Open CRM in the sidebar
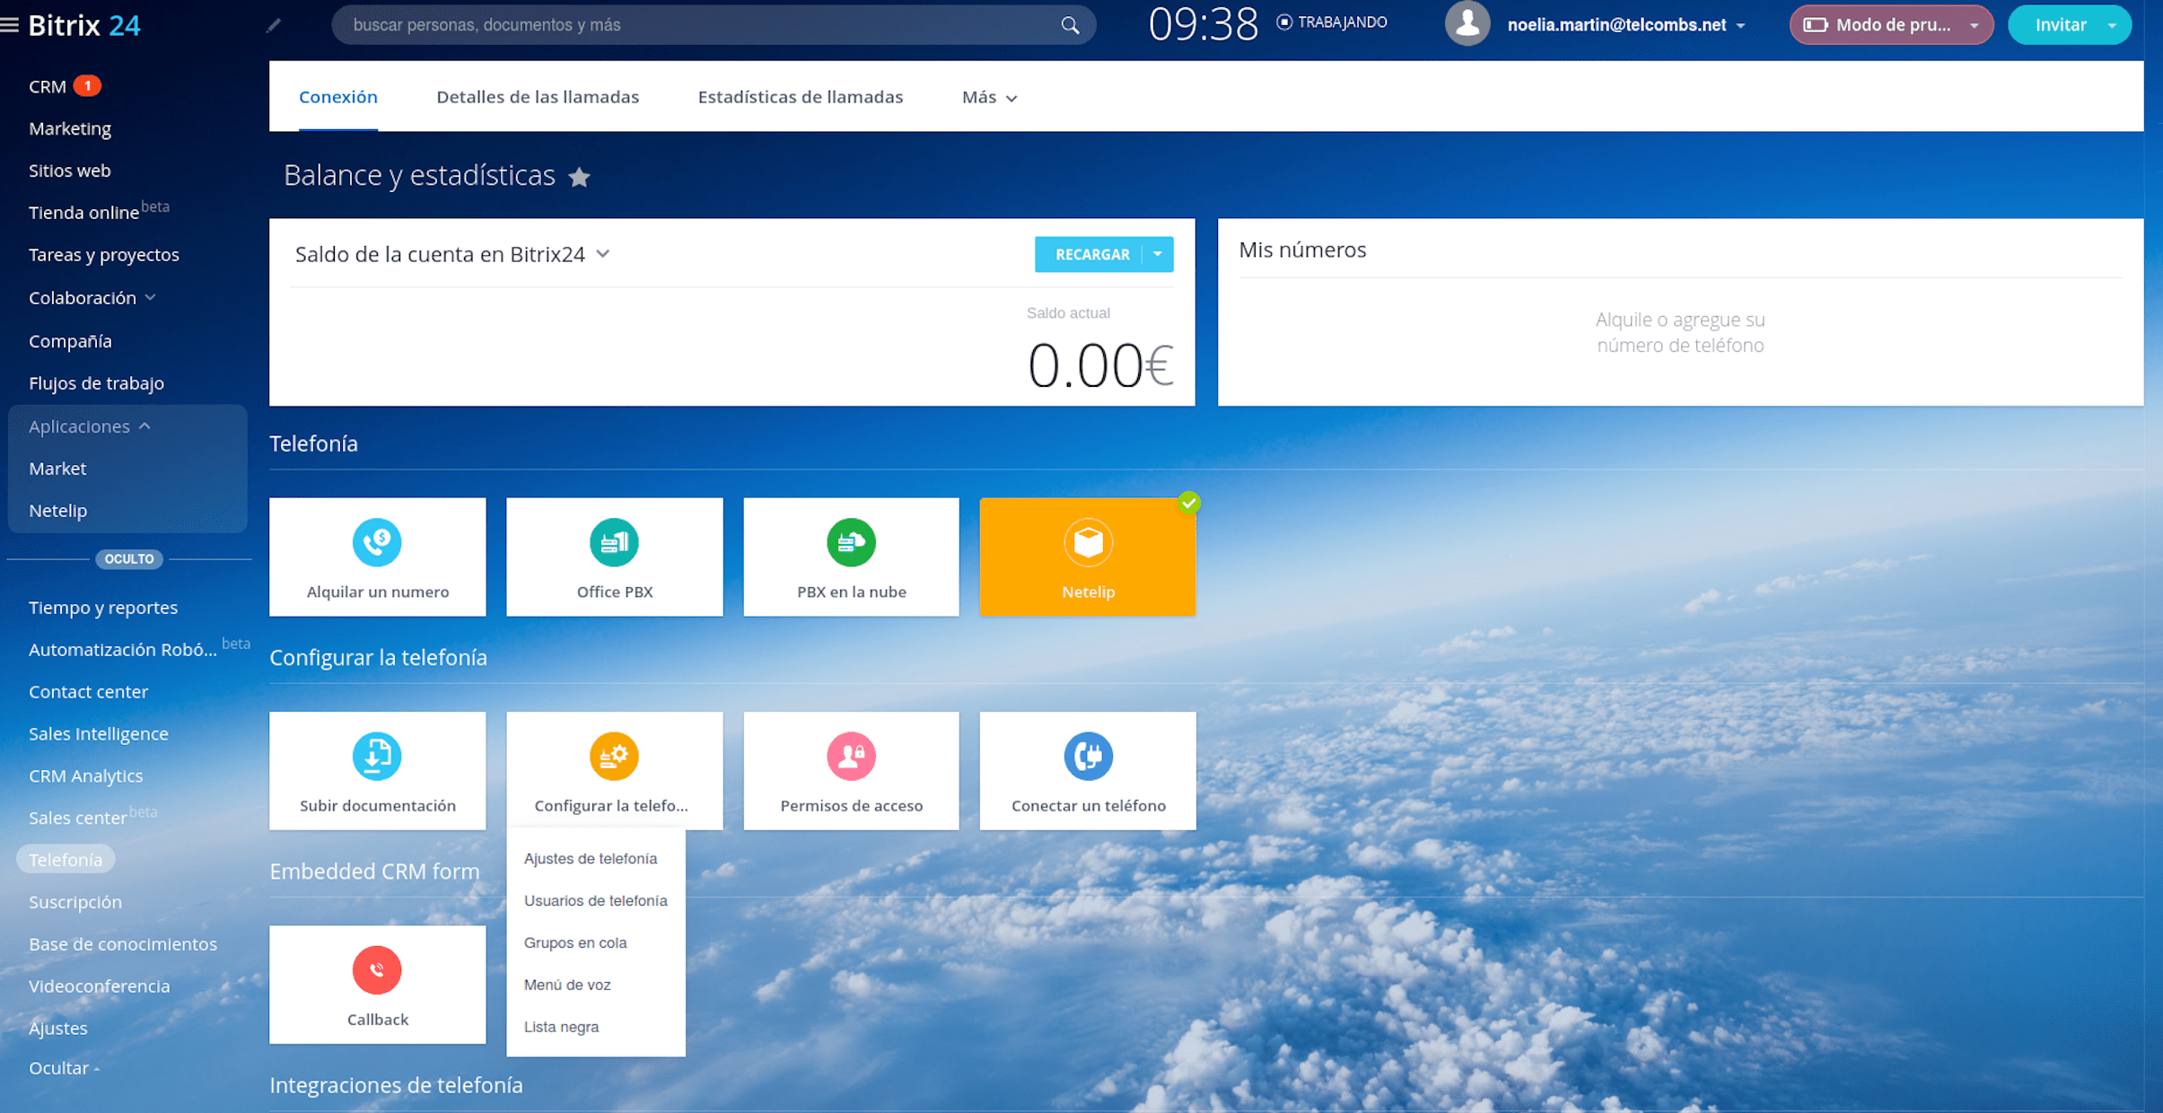The width and height of the screenshot is (2163, 1113). pos(48,87)
